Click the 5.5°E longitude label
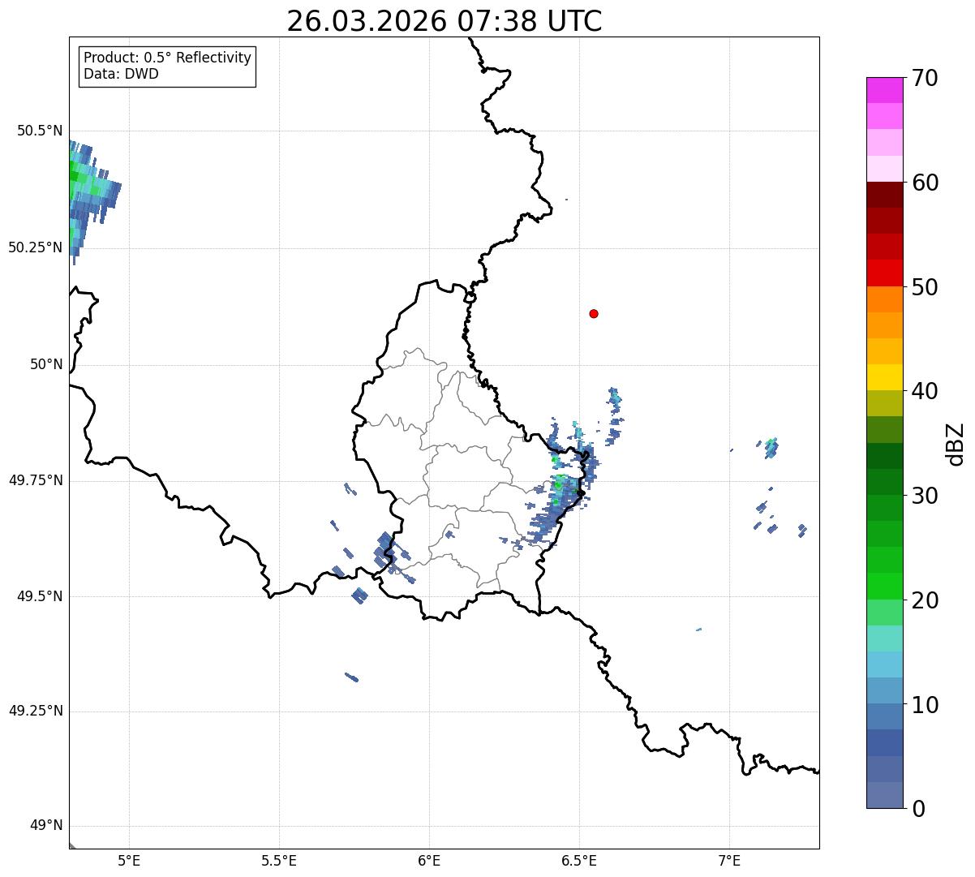Image resolution: width=975 pixels, height=877 pixels. click(x=279, y=860)
